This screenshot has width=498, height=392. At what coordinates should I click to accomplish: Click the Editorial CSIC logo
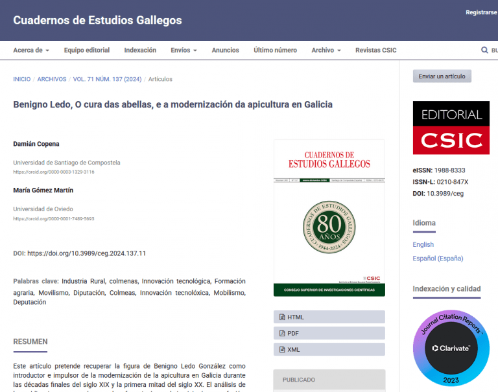click(x=451, y=128)
